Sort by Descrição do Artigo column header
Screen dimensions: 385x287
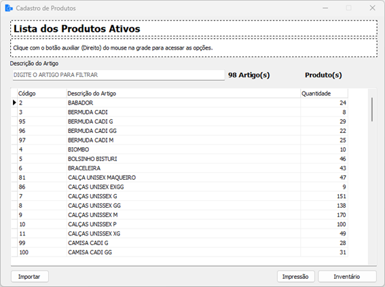click(x=183, y=94)
